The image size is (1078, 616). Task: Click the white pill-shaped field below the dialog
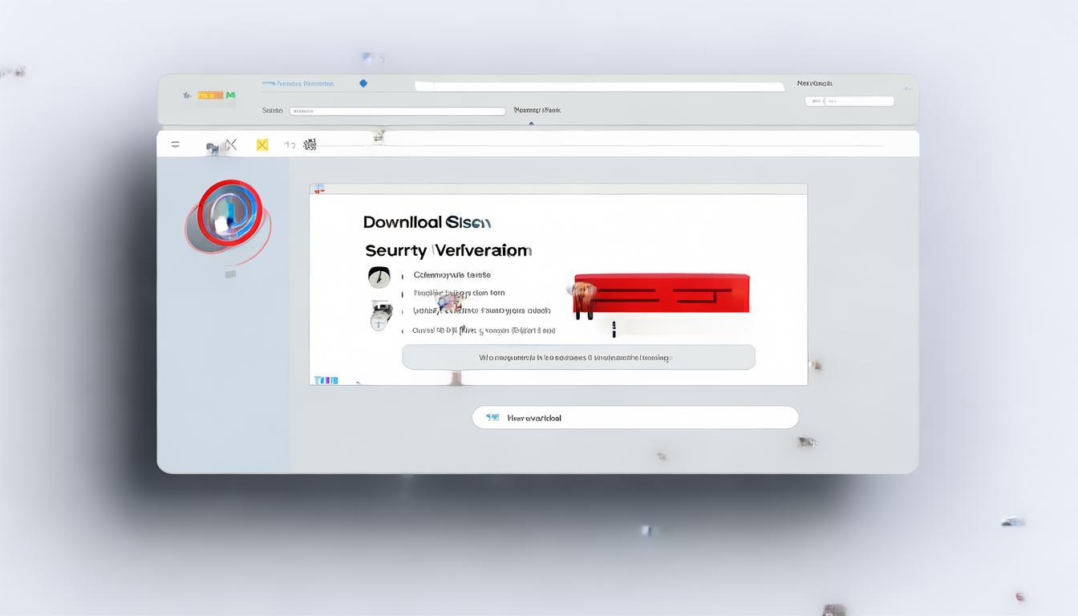coord(635,417)
